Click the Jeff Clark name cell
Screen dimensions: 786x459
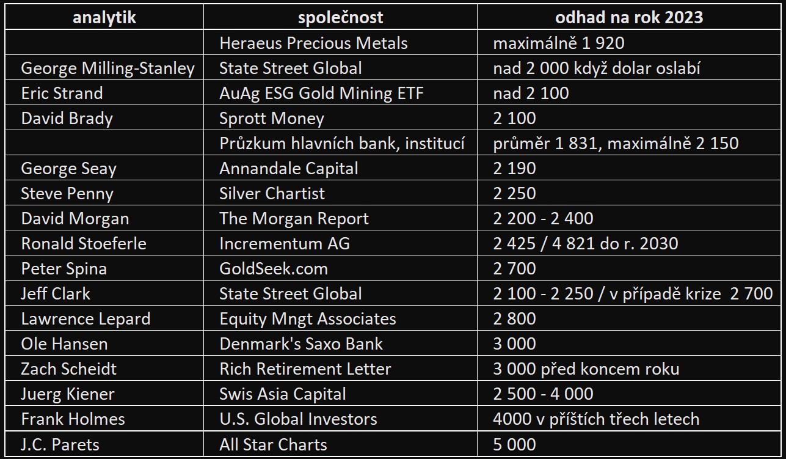104,293
